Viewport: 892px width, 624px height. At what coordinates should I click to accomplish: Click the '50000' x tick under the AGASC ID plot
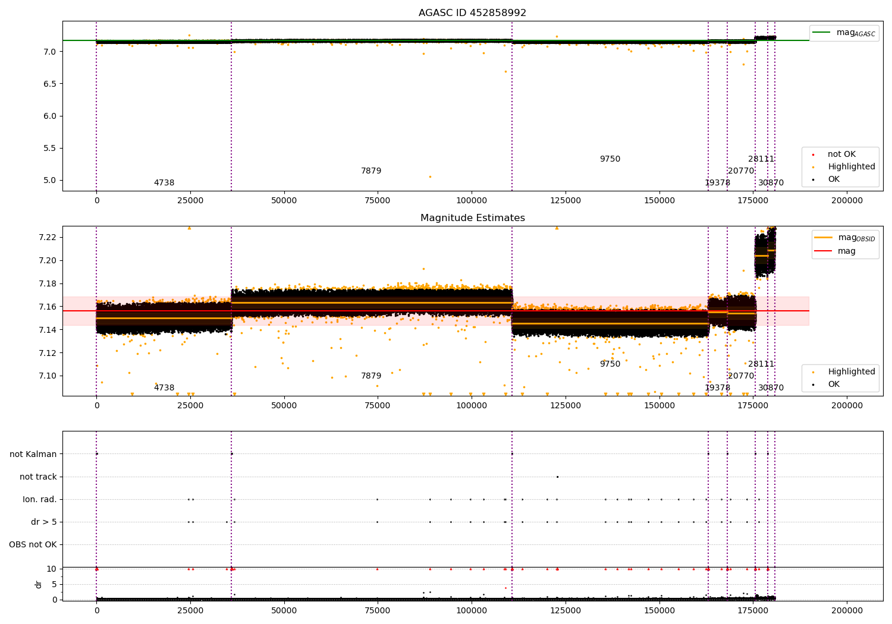(284, 200)
